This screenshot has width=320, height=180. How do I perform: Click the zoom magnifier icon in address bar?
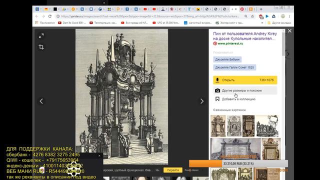click(x=246, y=16)
